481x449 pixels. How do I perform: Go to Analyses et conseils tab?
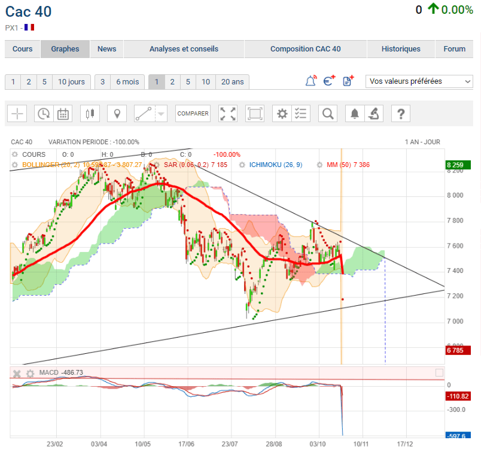click(184, 49)
